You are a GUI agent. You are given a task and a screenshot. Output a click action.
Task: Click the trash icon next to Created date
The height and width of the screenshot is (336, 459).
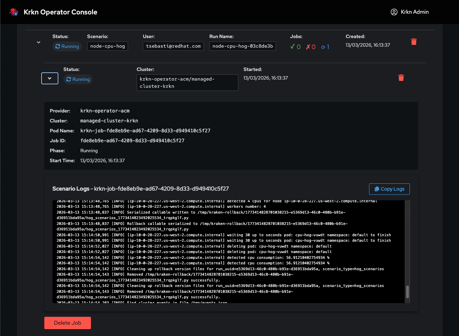[x=414, y=41]
